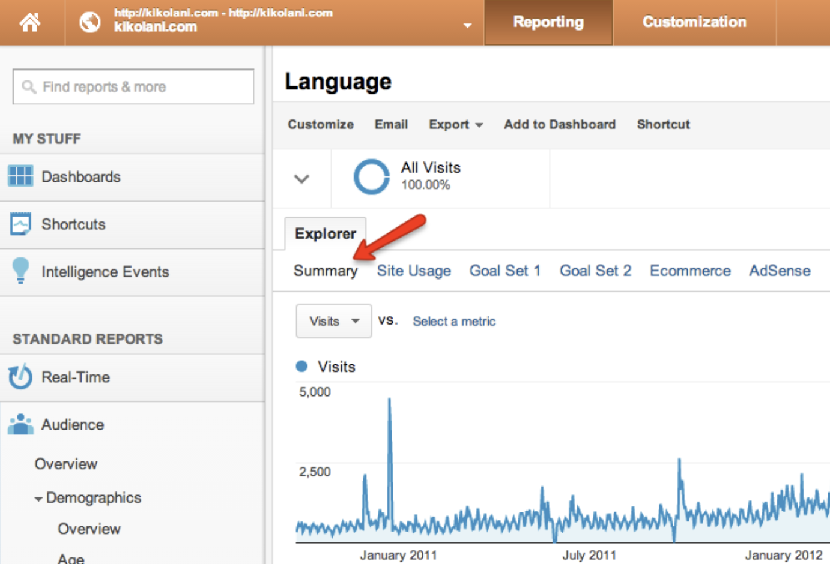
Task: Open the kikolani.com account dropdown arrow
Action: tap(467, 25)
